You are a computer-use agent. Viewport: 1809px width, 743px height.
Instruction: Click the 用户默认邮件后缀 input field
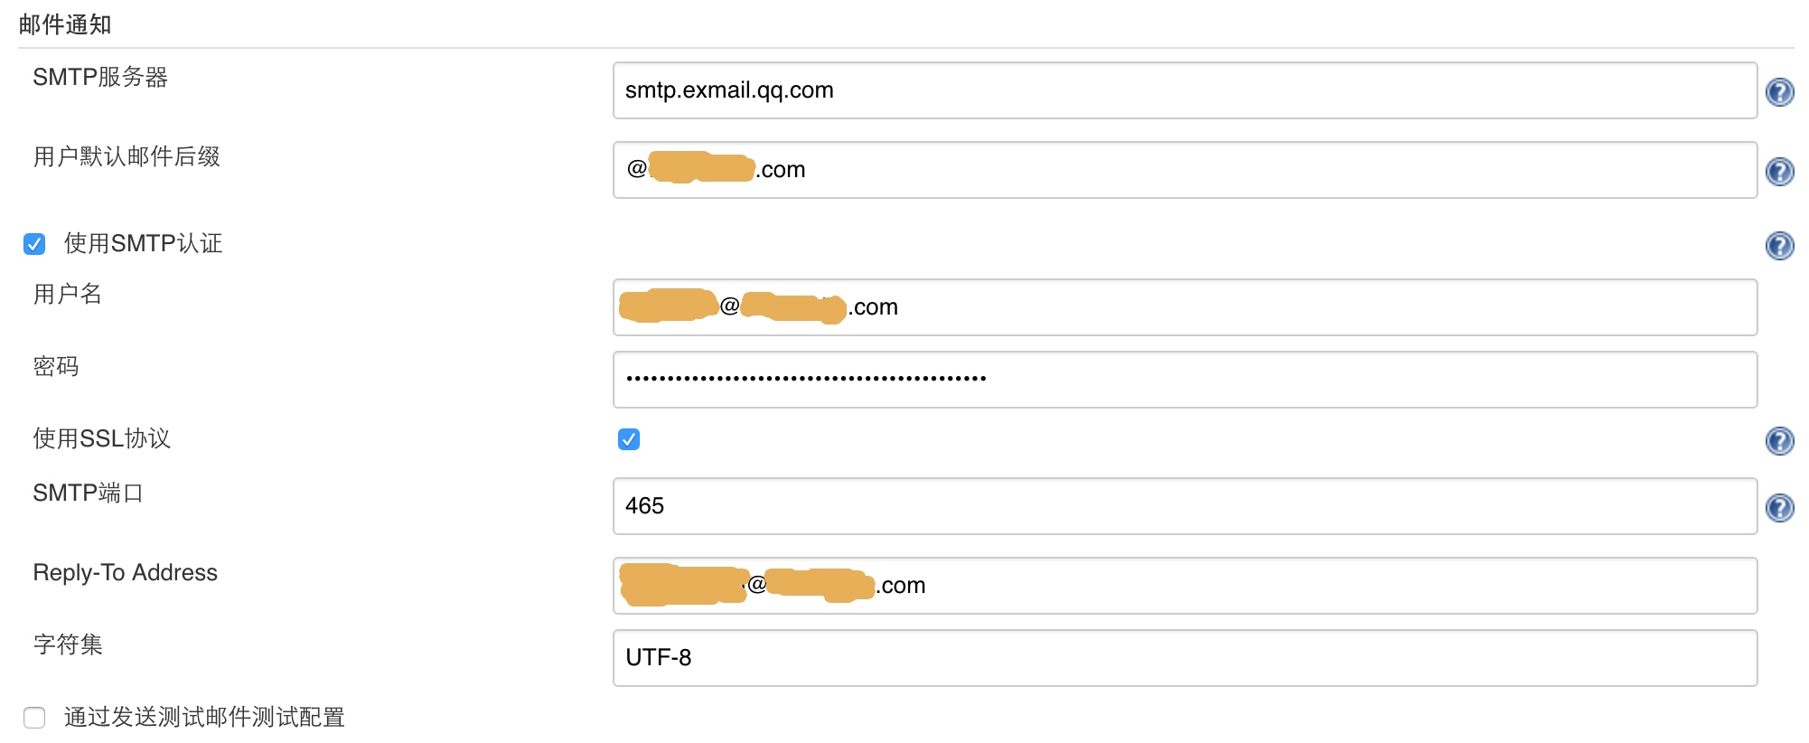[x=1185, y=170]
